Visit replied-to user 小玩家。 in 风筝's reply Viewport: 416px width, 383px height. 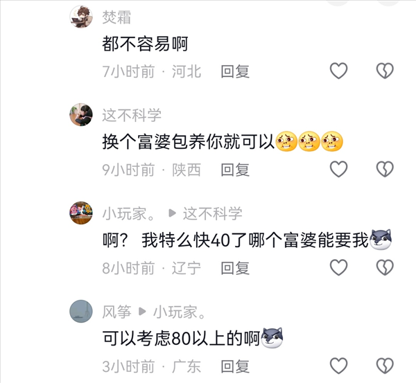click(x=180, y=312)
